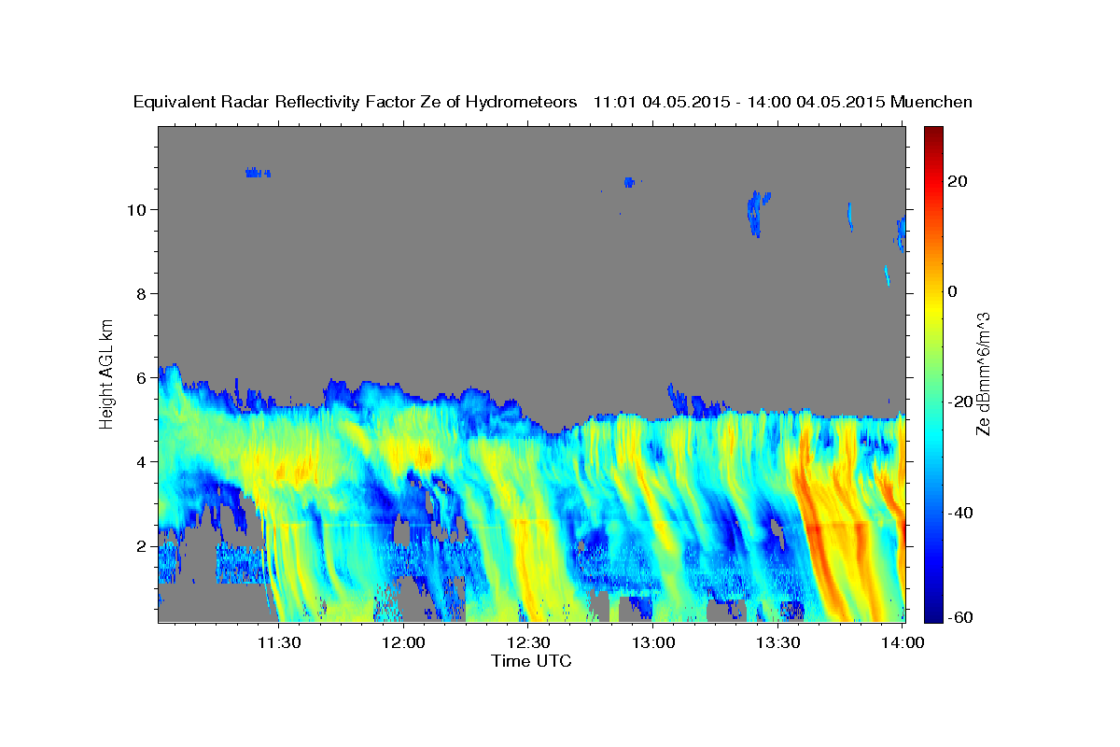Click the colorbar tick value '0'
Image resolution: width=1120 pixels, height=747 pixels.
953,291
